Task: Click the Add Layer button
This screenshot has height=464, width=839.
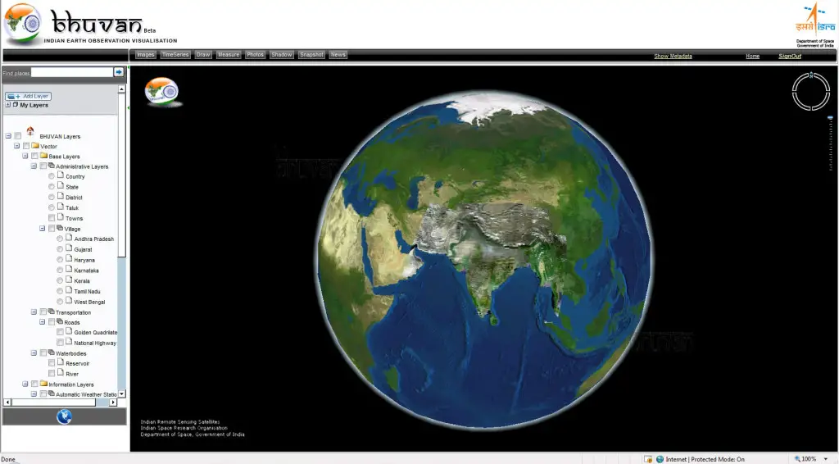Action: tap(29, 96)
